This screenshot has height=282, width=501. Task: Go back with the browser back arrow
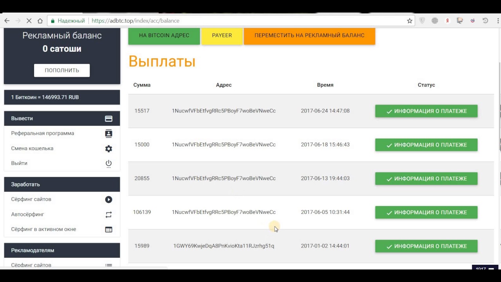(7, 21)
